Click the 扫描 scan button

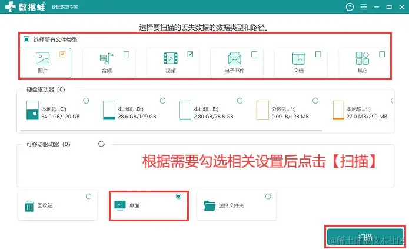(365, 237)
